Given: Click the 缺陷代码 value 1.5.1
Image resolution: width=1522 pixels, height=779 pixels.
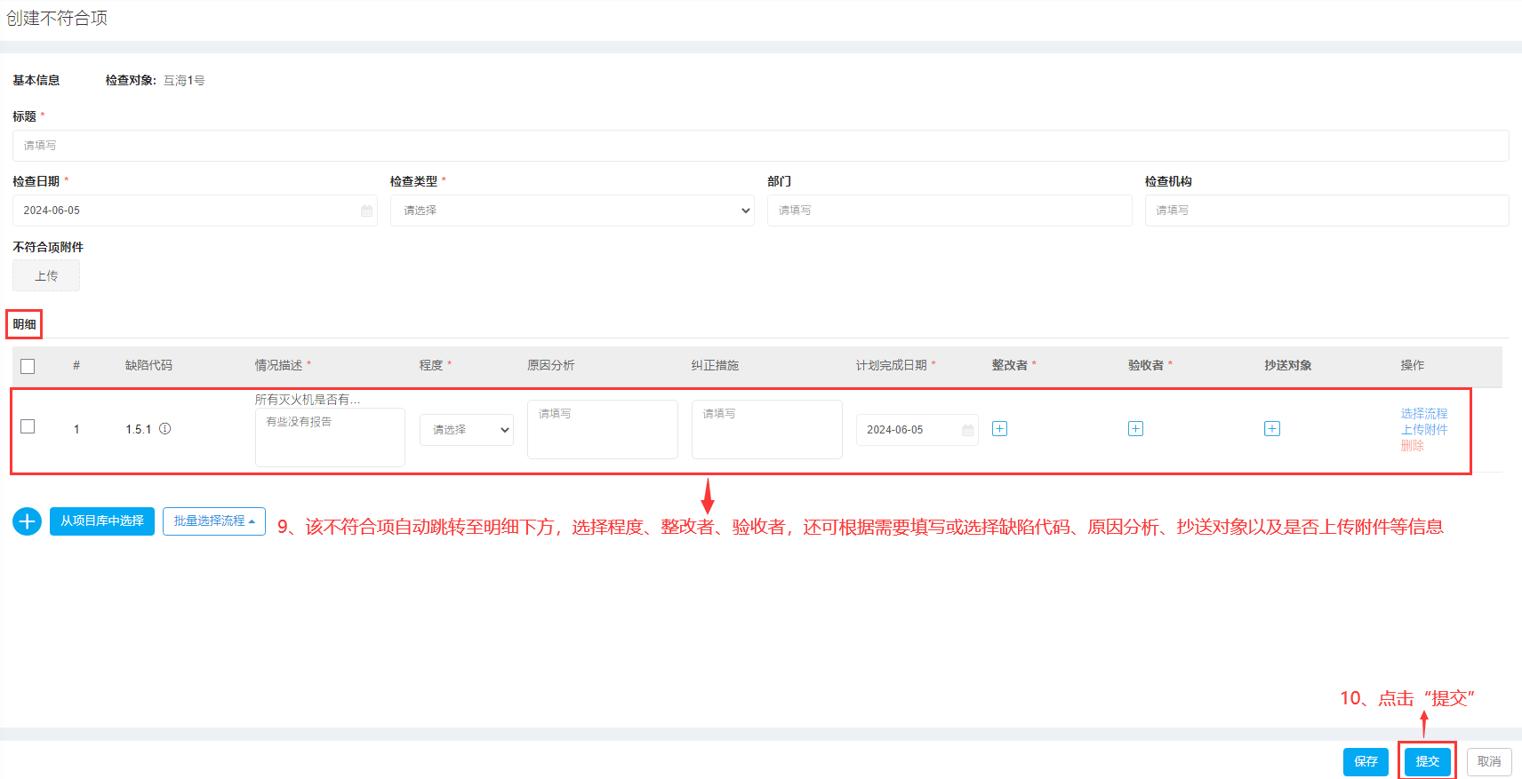Looking at the screenshot, I should [139, 430].
